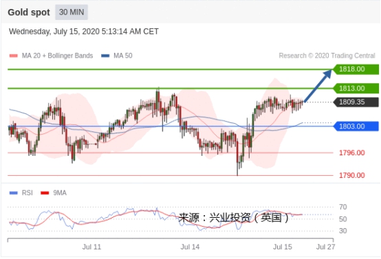Screen dimensions: 381x259
Task: Click the RSI axis value 70
Action: click(343, 207)
